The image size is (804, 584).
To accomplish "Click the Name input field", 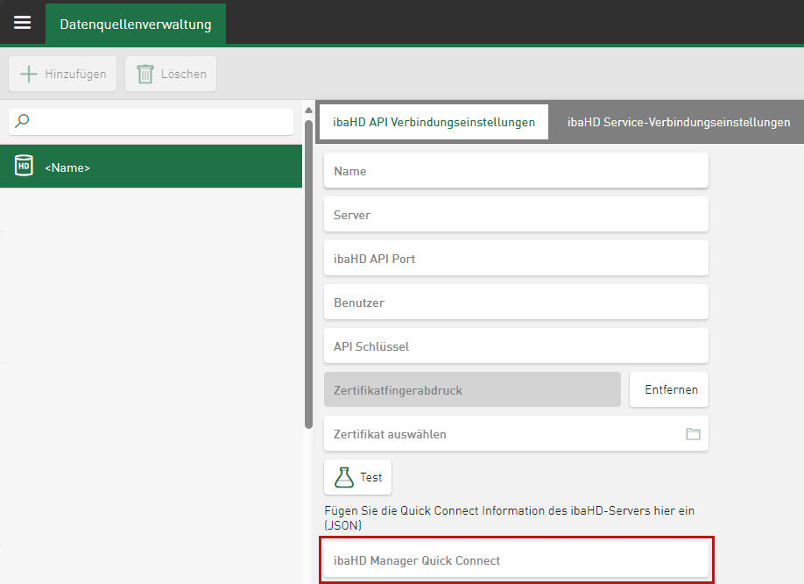I will [515, 171].
